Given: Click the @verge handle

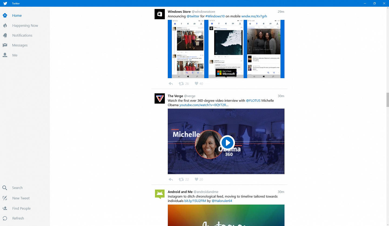Looking at the screenshot, I should click(190, 96).
